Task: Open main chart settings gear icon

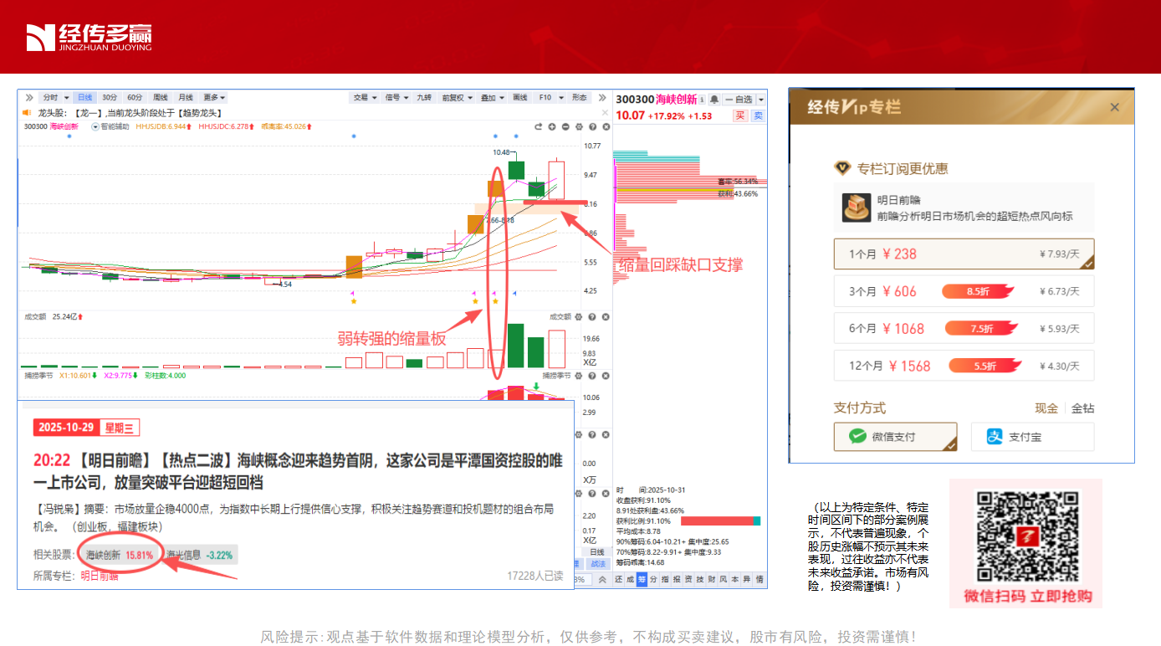Action: click(579, 127)
